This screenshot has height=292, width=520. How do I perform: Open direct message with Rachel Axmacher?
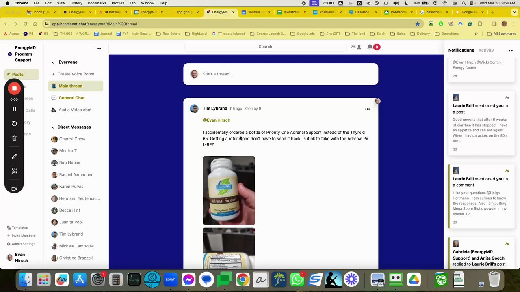click(x=76, y=174)
